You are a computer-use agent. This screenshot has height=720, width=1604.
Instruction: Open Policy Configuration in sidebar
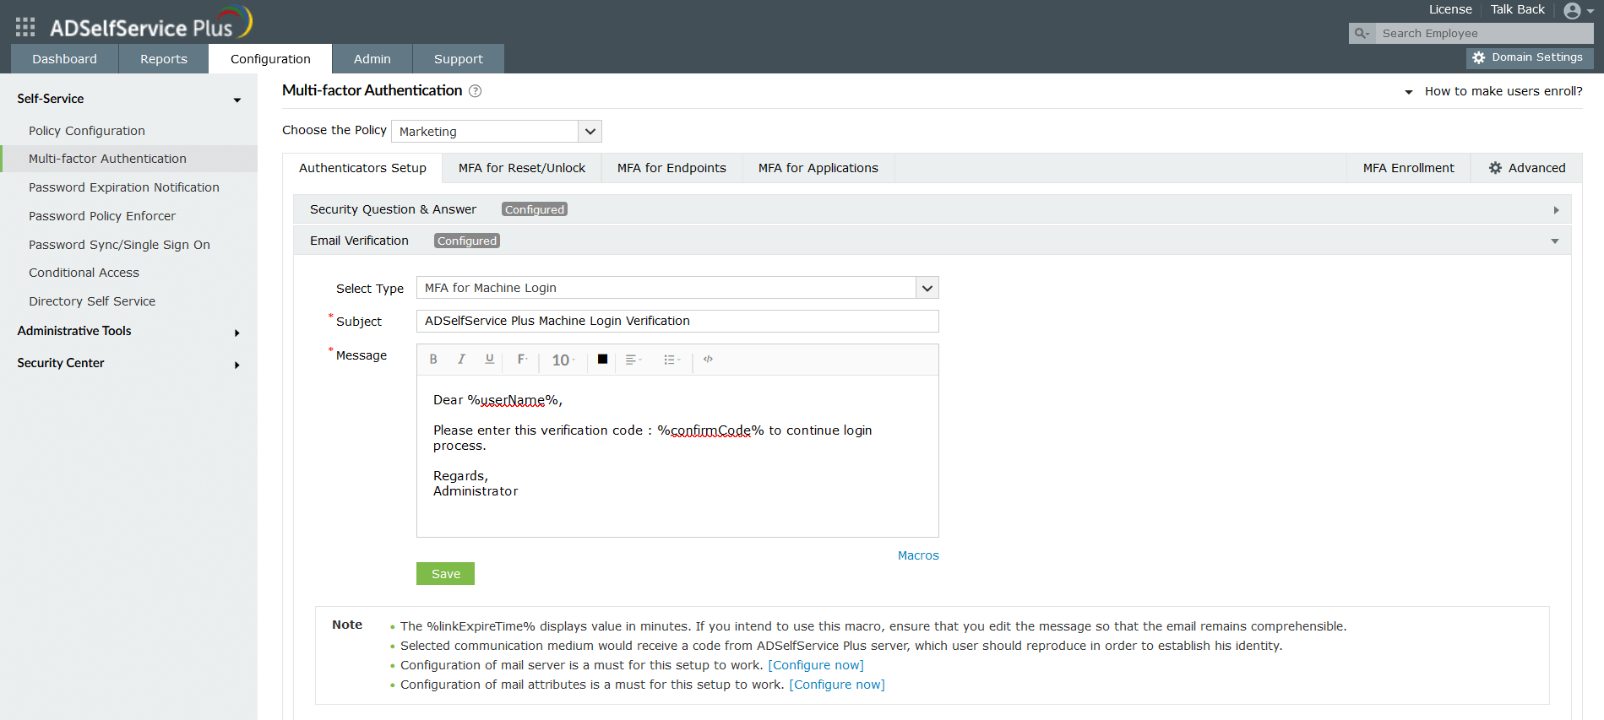coord(87,131)
